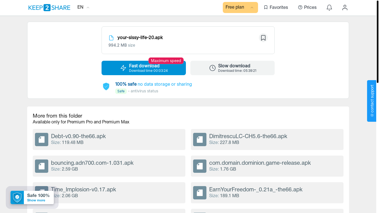Click the page vertical scrollbar

coord(378,42)
